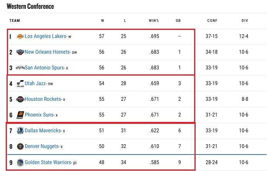
Task: Open the Utah Jazz team link
Action: point(35,83)
